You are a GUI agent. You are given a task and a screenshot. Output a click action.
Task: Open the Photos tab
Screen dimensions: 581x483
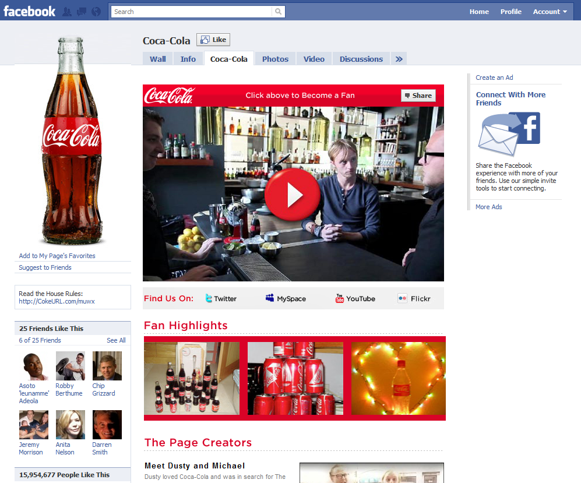pyautogui.click(x=275, y=59)
